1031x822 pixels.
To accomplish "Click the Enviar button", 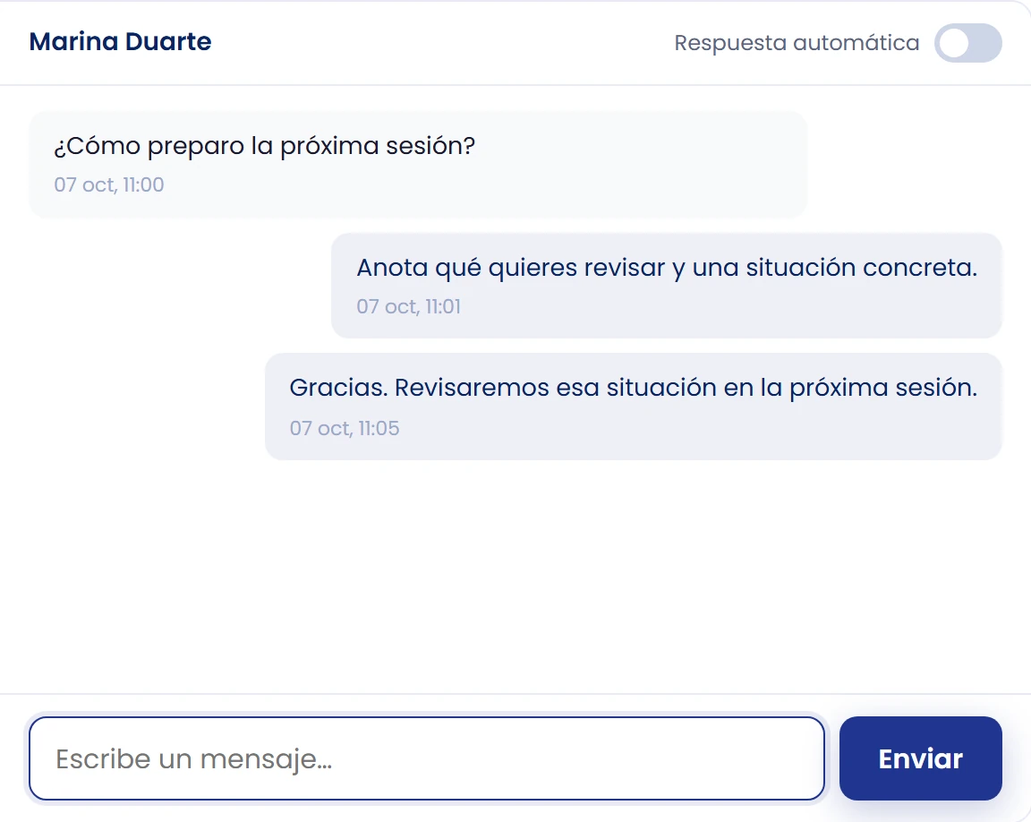I will point(921,758).
